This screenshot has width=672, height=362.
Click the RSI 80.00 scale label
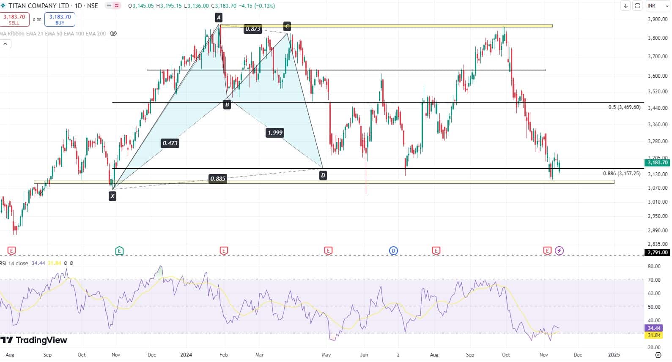[x=654, y=267]
